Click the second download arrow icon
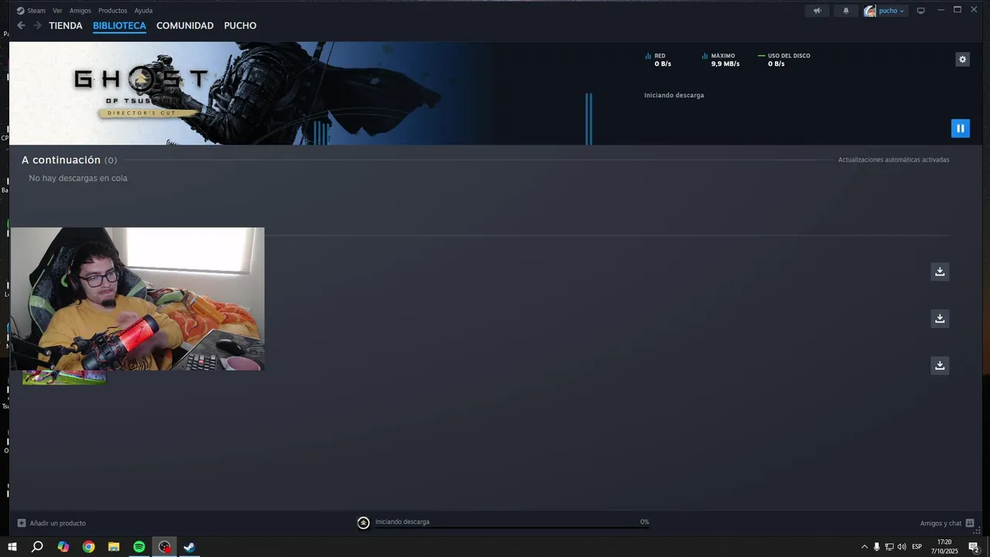Screen dimensions: 990x557 point(940,319)
